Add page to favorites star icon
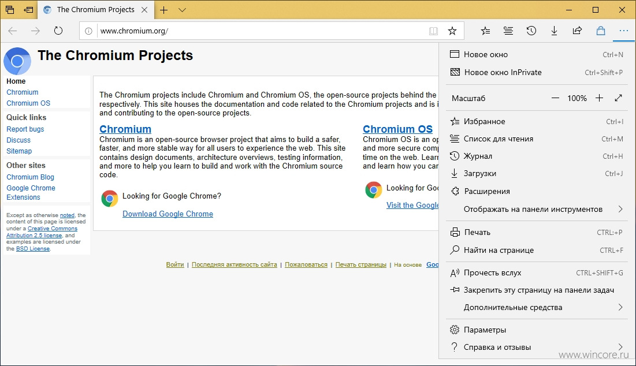This screenshot has height=366, width=636. click(452, 31)
